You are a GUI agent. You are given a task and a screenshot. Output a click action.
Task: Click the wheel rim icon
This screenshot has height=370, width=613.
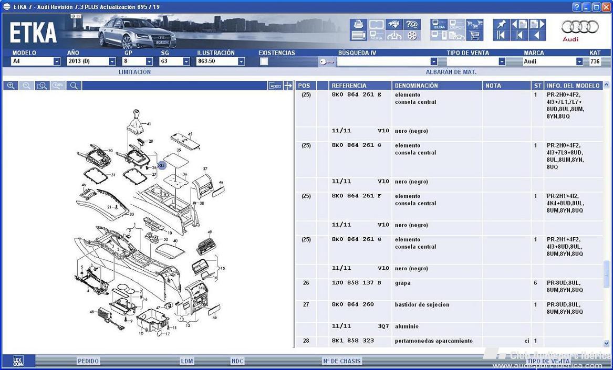point(412,36)
